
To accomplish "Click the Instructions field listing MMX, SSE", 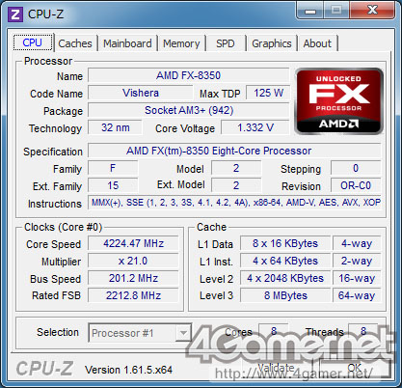I will (x=234, y=203).
